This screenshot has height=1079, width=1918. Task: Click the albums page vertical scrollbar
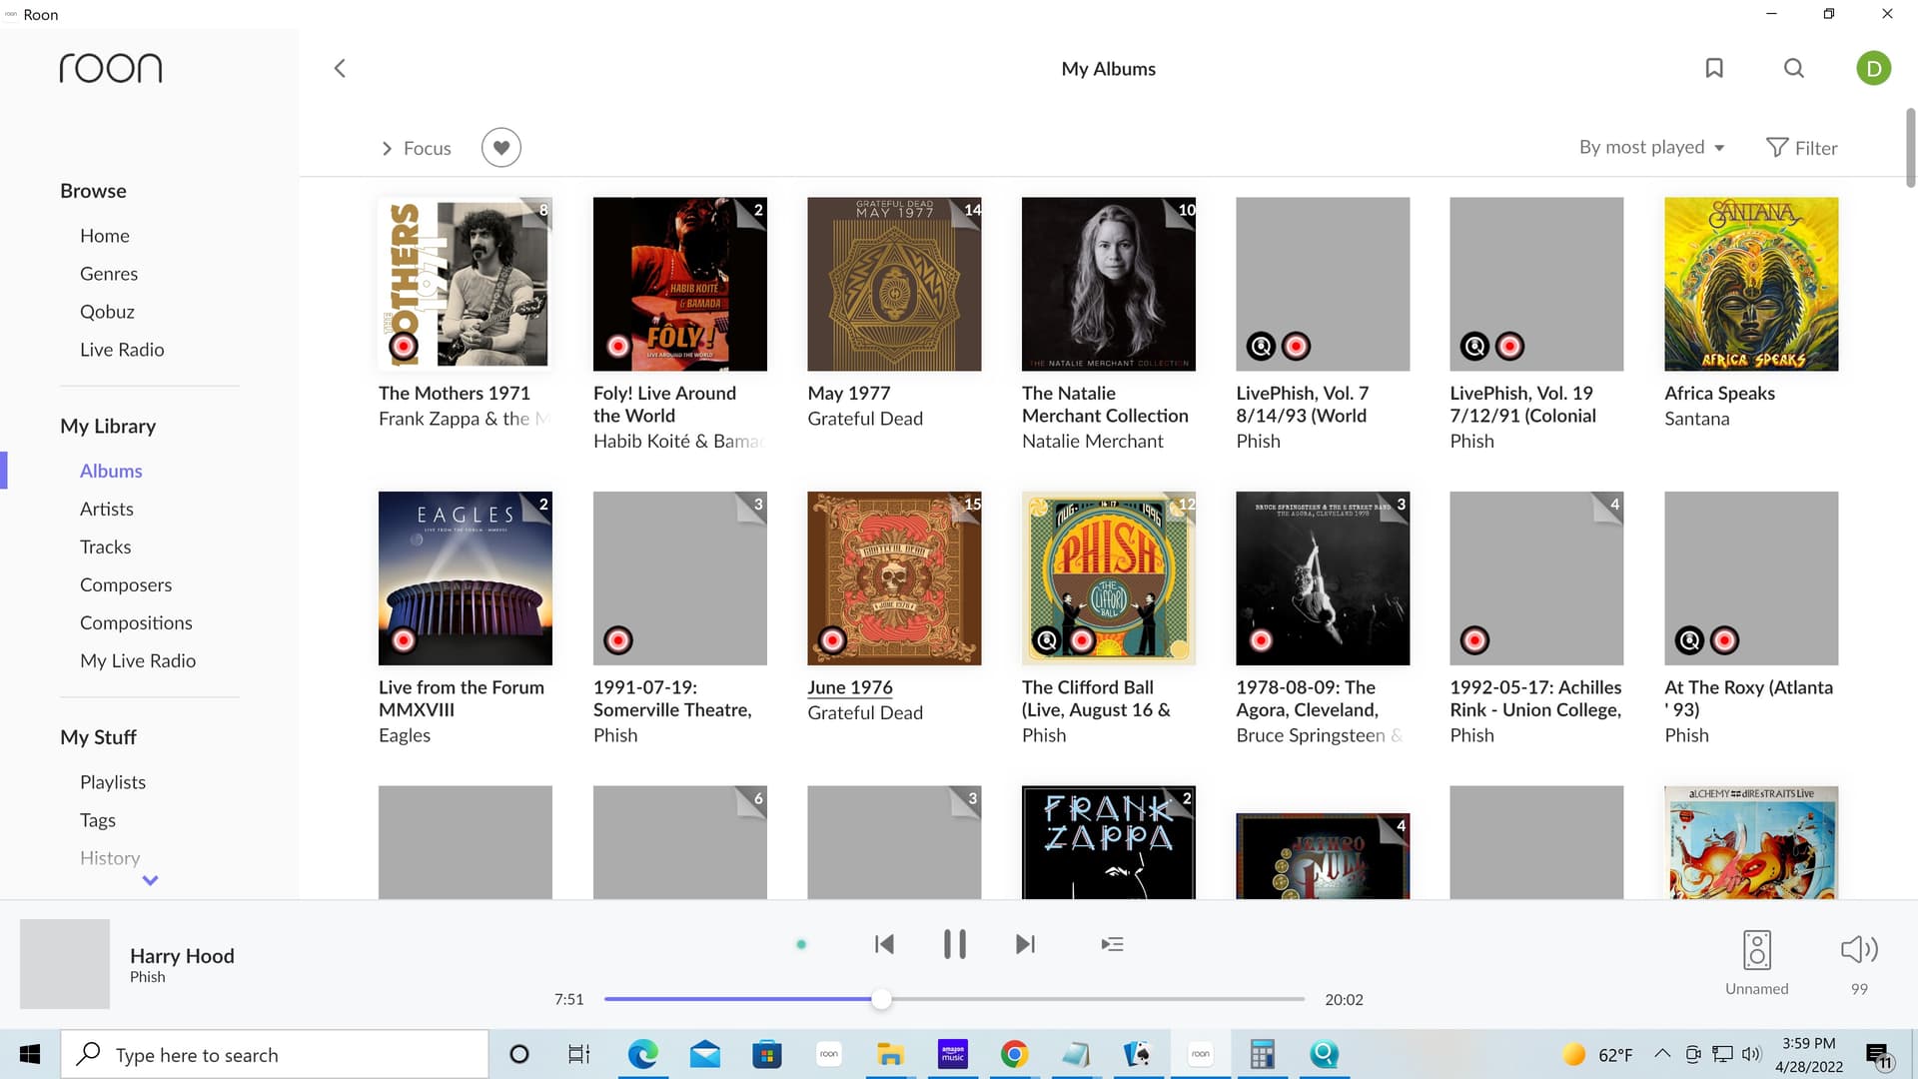(x=1910, y=147)
